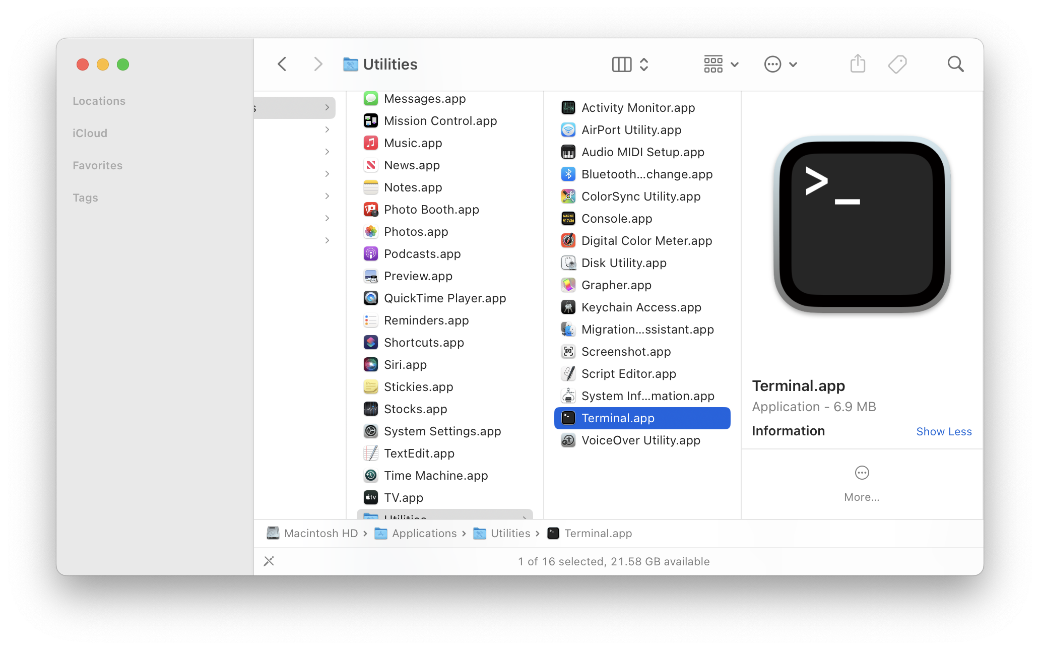Click the view switcher up-down arrows
This screenshot has height=650, width=1040.
pos(644,64)
